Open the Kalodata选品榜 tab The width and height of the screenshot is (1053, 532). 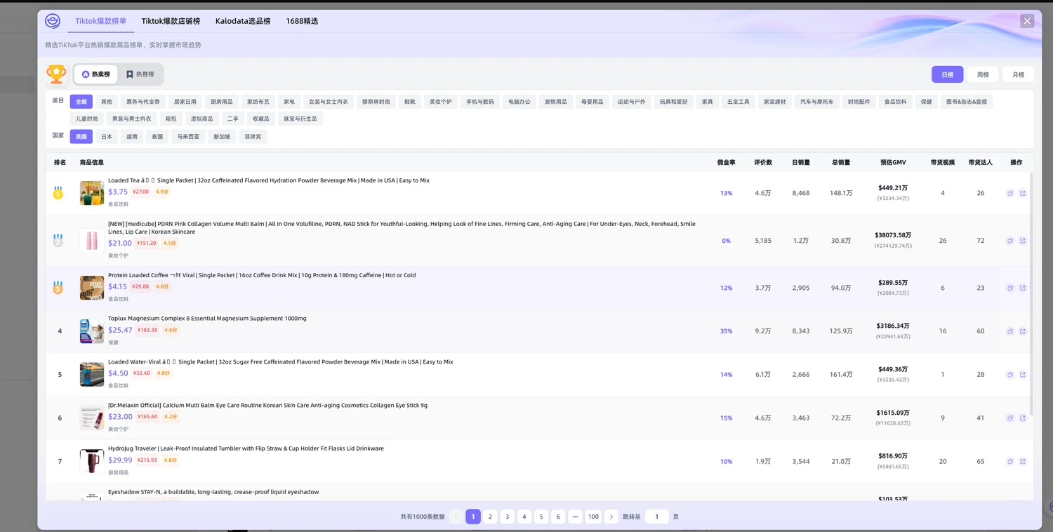pyautogui.click(x=243, y=21)
